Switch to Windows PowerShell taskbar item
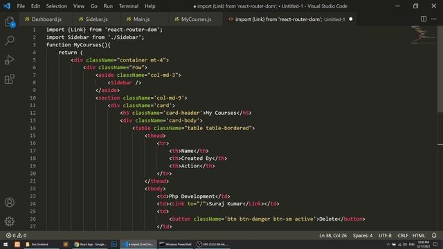This screenshot has height=249, width=443. tap(175, 244)
